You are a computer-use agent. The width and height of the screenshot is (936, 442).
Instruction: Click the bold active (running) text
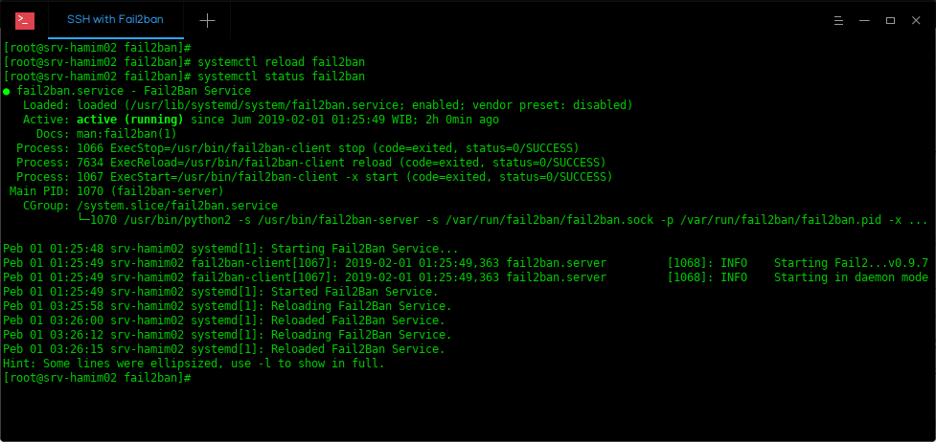130,120
